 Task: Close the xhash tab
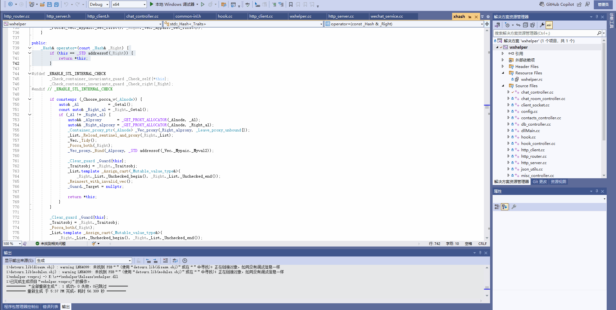pyautogui.click(x=476, y=17)
